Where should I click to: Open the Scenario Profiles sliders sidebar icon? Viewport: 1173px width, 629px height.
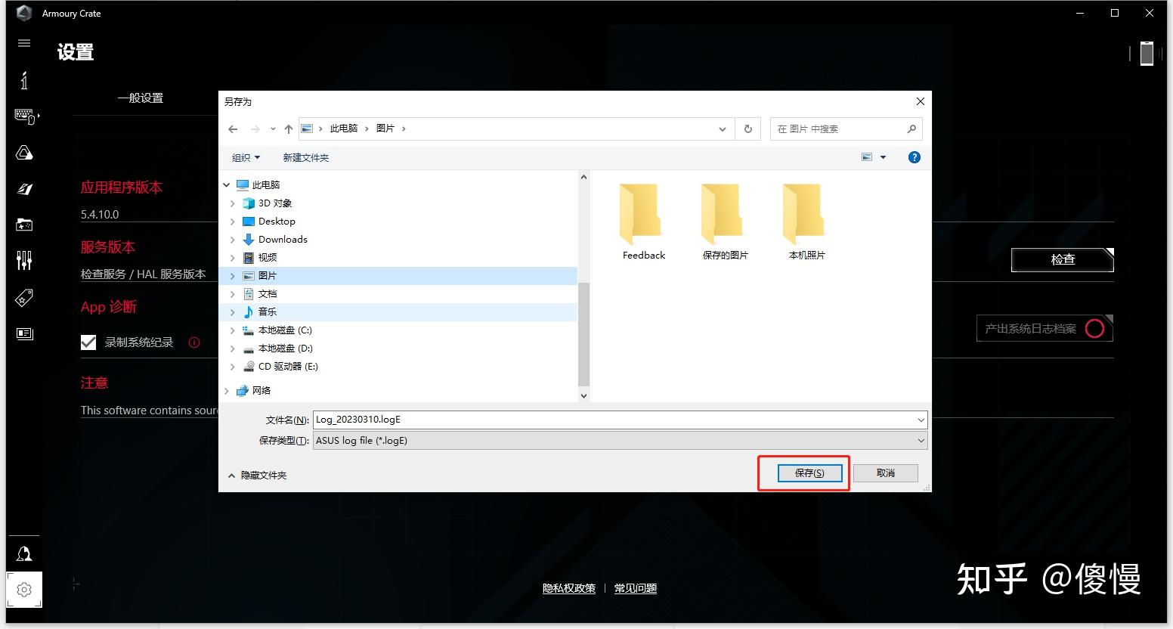23,260
